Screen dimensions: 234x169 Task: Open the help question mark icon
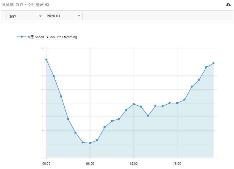tap(47, 5)
